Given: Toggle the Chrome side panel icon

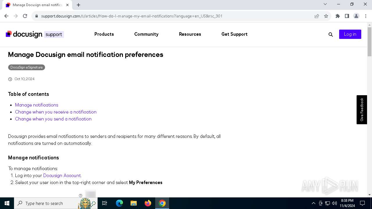Looking at the screenshot, I should 347,16.
